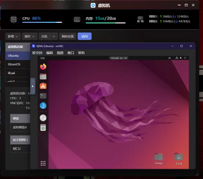203x179 pixels.
Task: Open the wdedge folder on desktop
Action: [x=159, y=157]
